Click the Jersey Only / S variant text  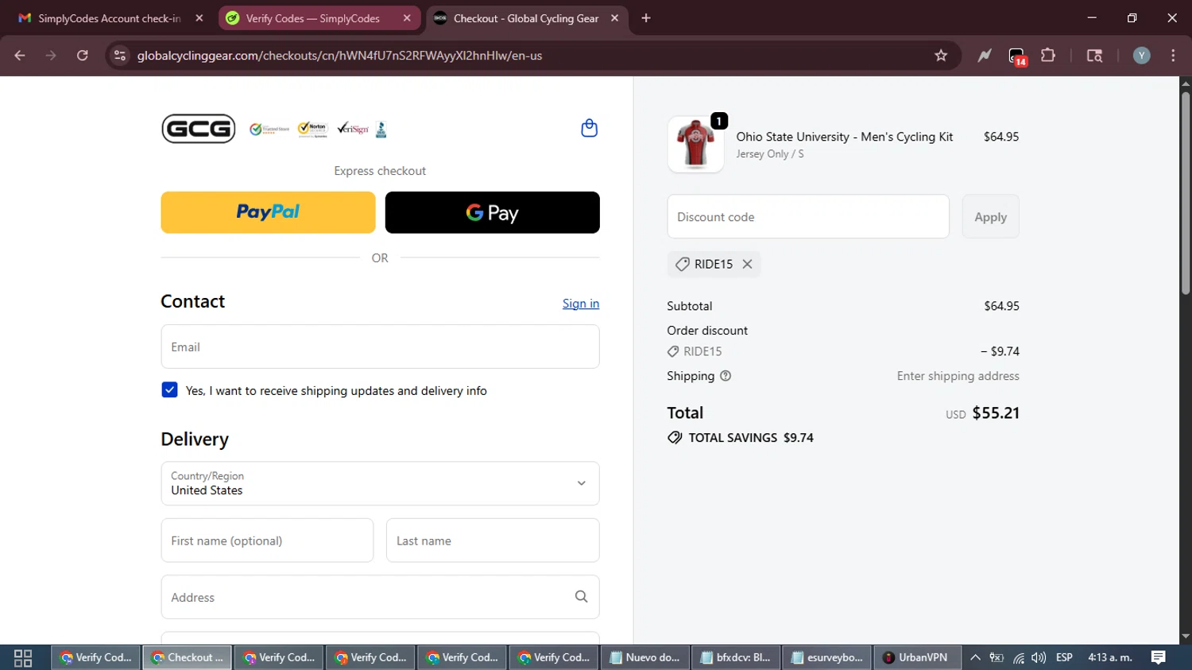point(770,154)
